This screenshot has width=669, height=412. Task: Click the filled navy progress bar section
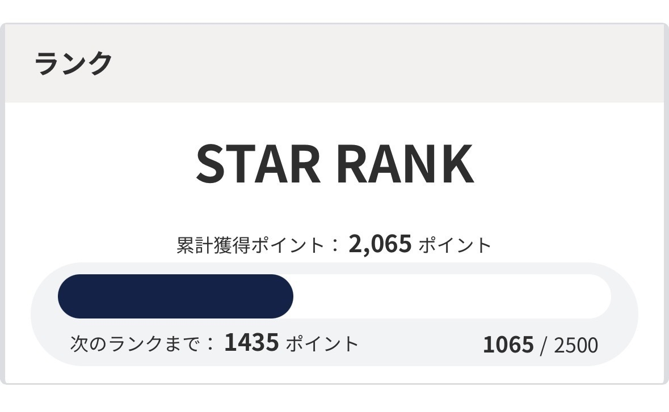176,296
